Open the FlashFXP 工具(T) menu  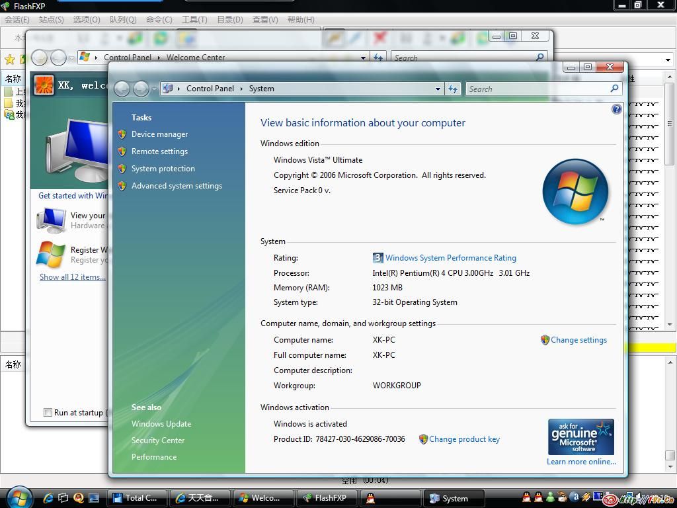pos(194,20)
